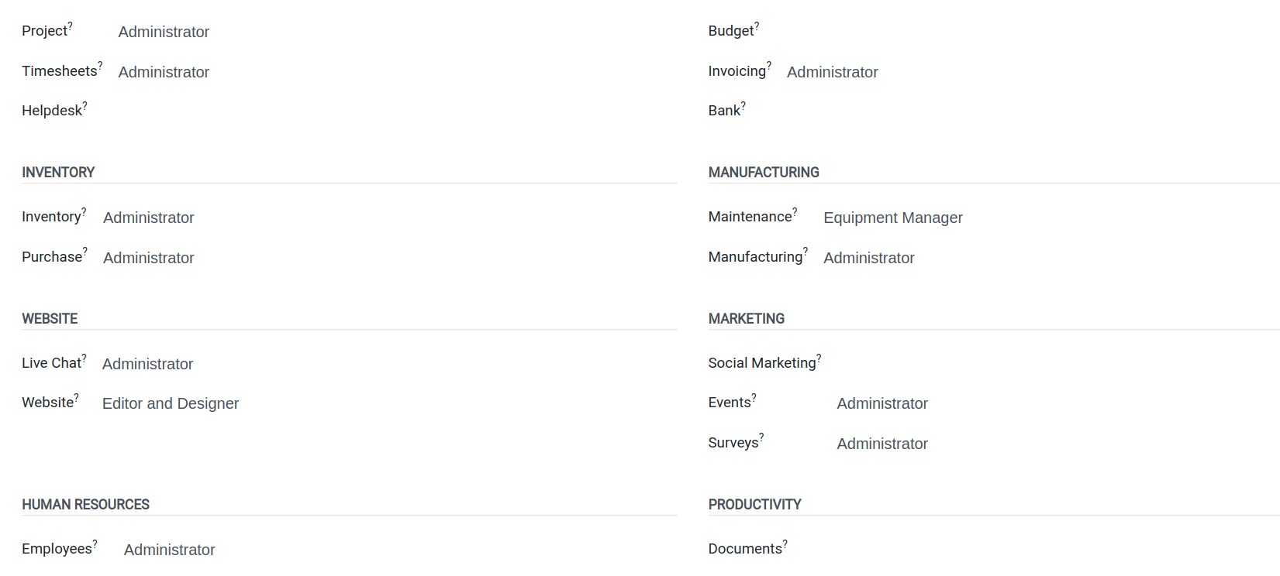Open the Invoicing access rights dropdown

(1033, 72)
